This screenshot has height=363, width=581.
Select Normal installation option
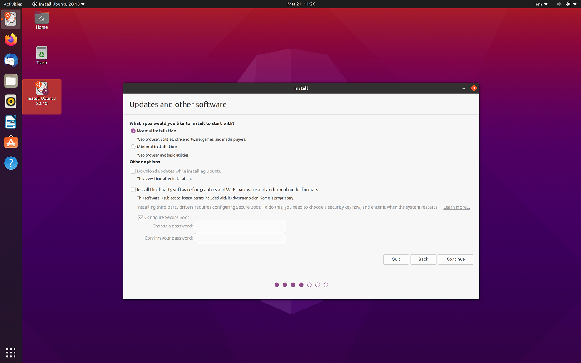pyautogui.click(x=153, y=131)
